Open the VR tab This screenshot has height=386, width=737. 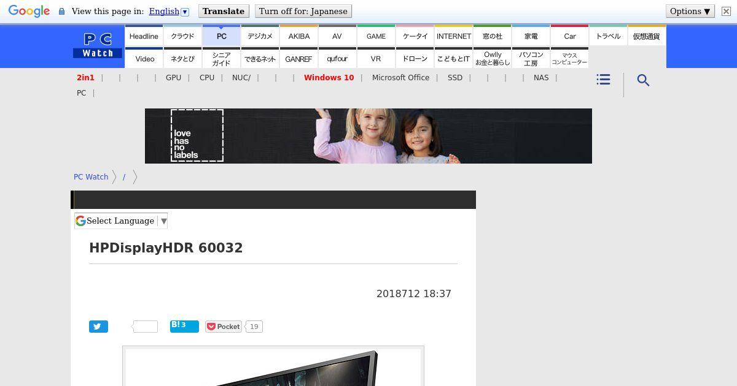point(376,58)
